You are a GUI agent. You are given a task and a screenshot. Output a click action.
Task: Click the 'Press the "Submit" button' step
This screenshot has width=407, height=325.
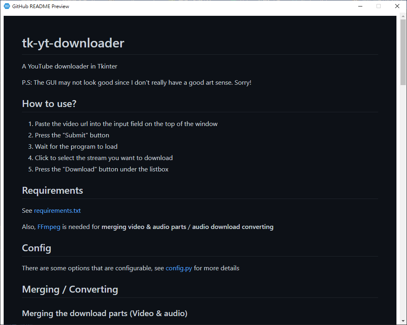(x=72, y=135)
